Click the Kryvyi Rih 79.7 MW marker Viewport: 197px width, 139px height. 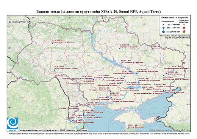(120, 83)
